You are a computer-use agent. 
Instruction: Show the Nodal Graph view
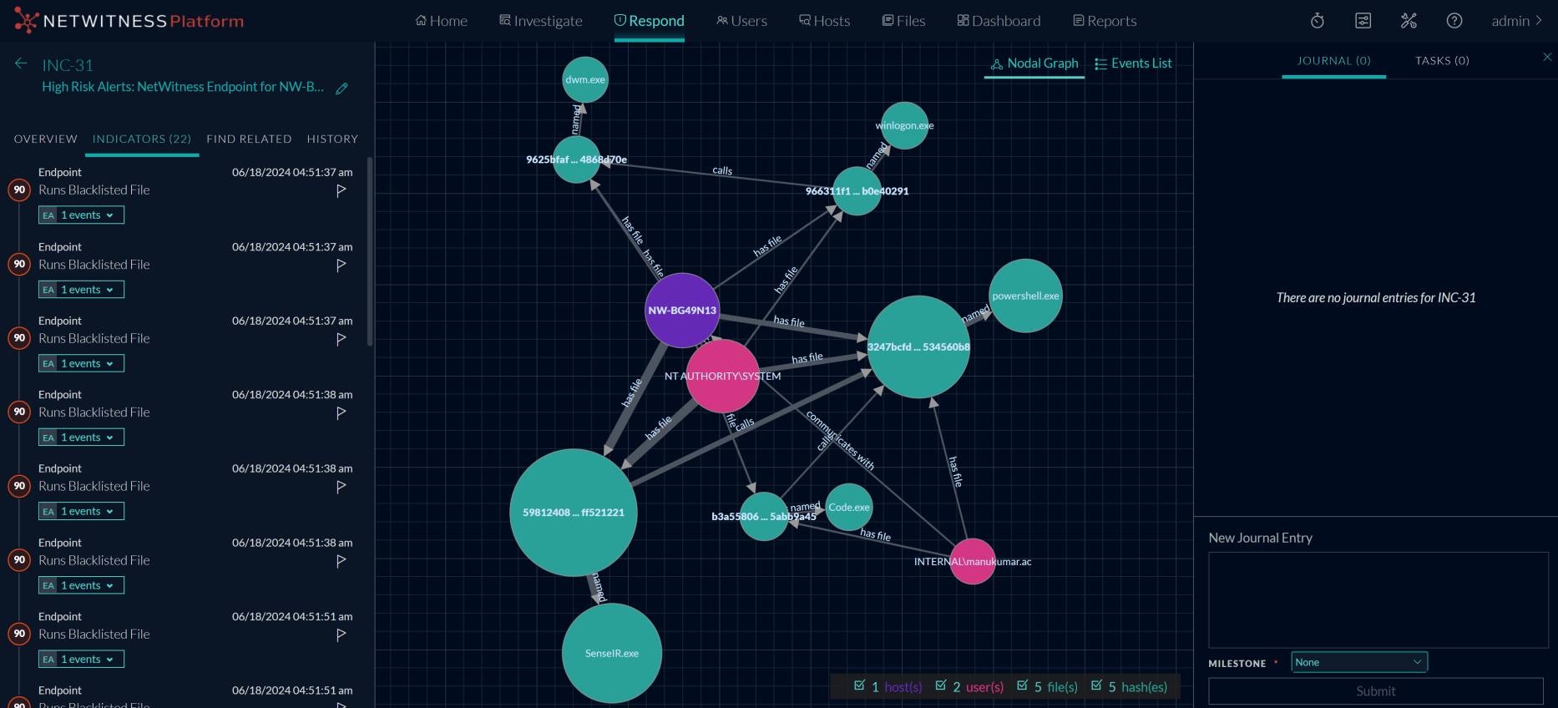click(x=1034, y=63)
